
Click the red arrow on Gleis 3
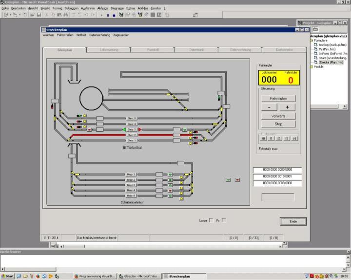[140, 130]
